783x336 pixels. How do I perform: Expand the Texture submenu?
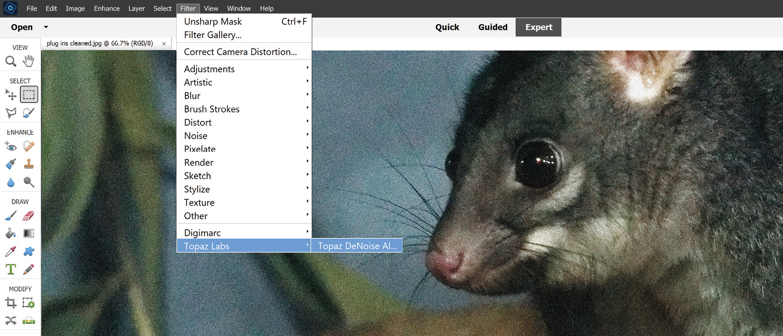pos(244,203)
